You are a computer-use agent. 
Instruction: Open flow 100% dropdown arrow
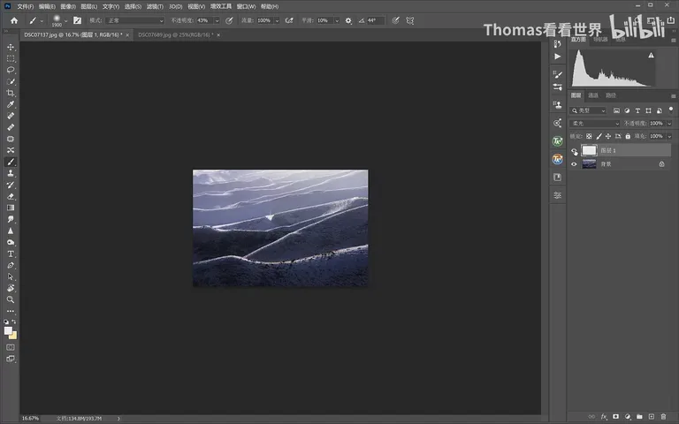point(277,20)
